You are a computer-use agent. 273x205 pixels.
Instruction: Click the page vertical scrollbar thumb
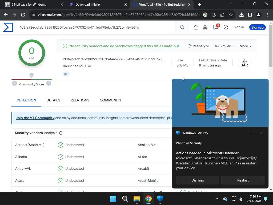pyautogui.click(x=271, y=46)
